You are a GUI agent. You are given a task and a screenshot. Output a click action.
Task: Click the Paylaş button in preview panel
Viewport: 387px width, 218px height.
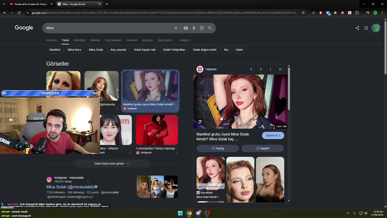(218, 148)
